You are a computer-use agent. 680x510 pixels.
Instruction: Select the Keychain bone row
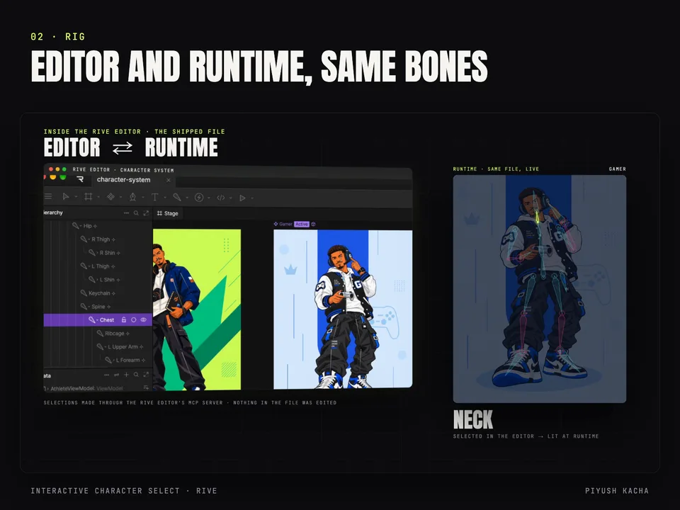pos(98,293)
